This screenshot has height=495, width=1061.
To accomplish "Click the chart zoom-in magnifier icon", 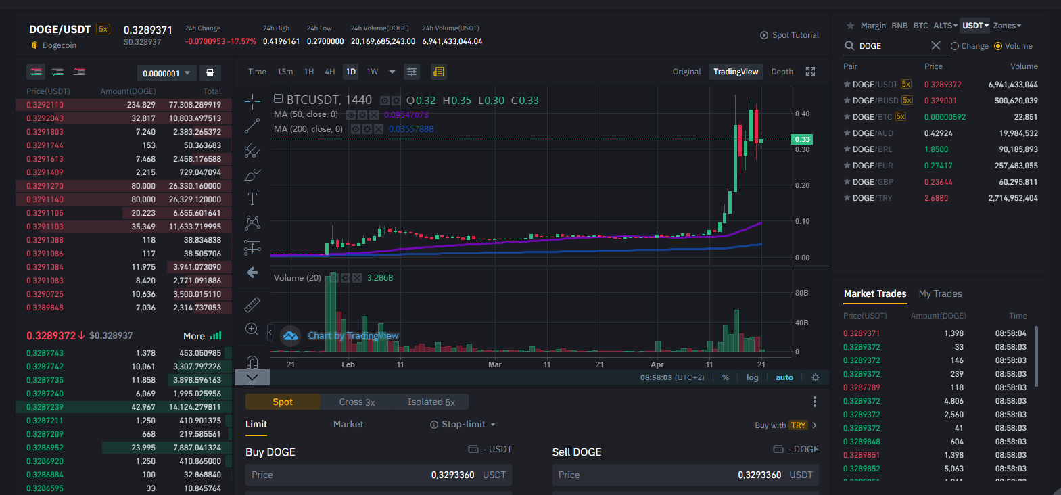I will (x=252, y=329).
